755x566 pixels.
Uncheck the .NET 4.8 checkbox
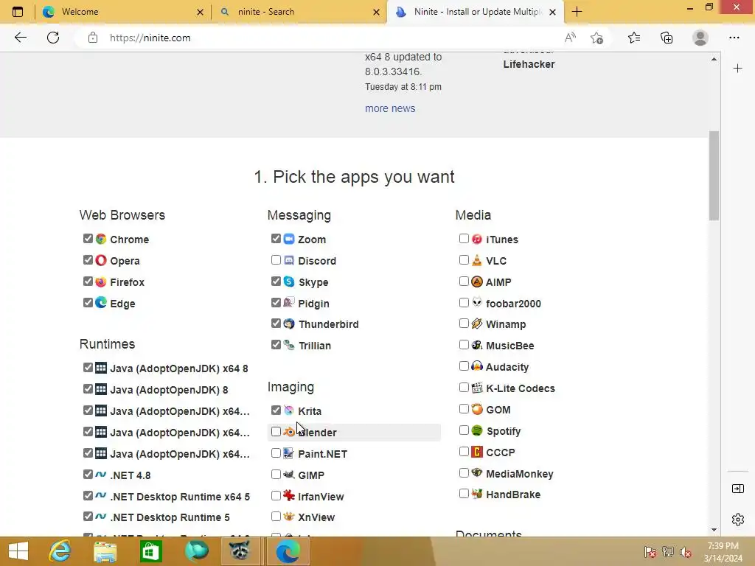pyautogui.click(x=88, y=474)
